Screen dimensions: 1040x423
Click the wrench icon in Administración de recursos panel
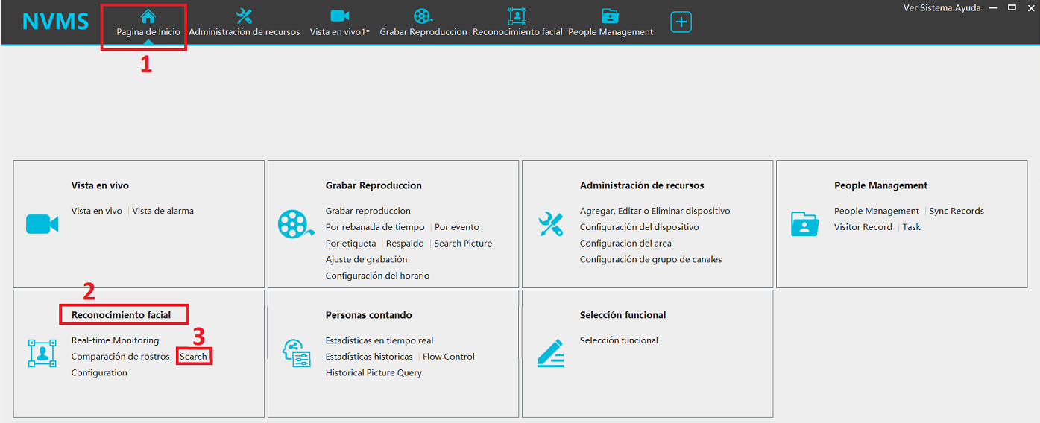(x=550, y=224)
